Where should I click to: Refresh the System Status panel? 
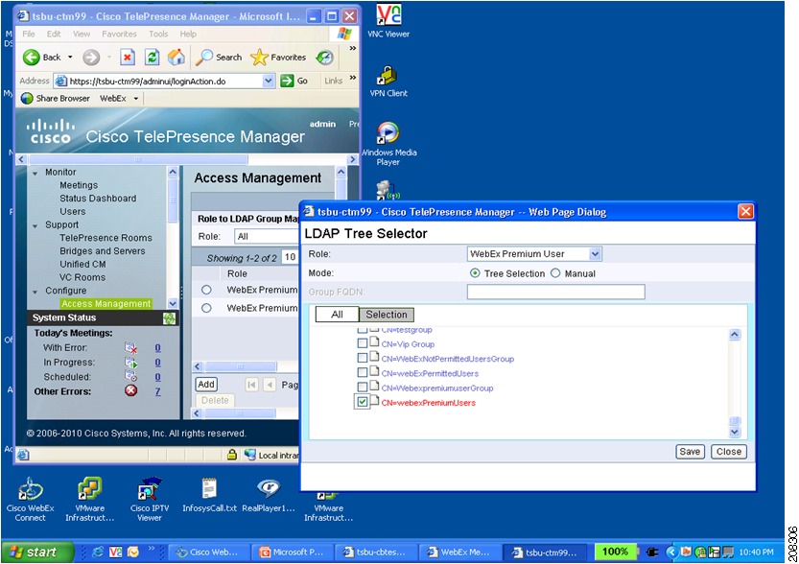[x=169, y=318]
